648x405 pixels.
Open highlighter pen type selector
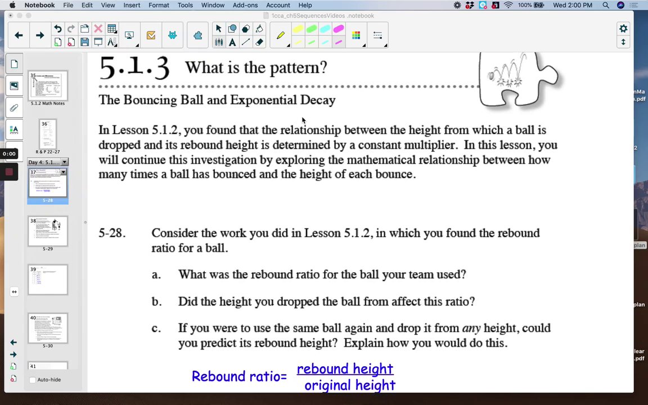pyautogui.click(x=281, y=35)
